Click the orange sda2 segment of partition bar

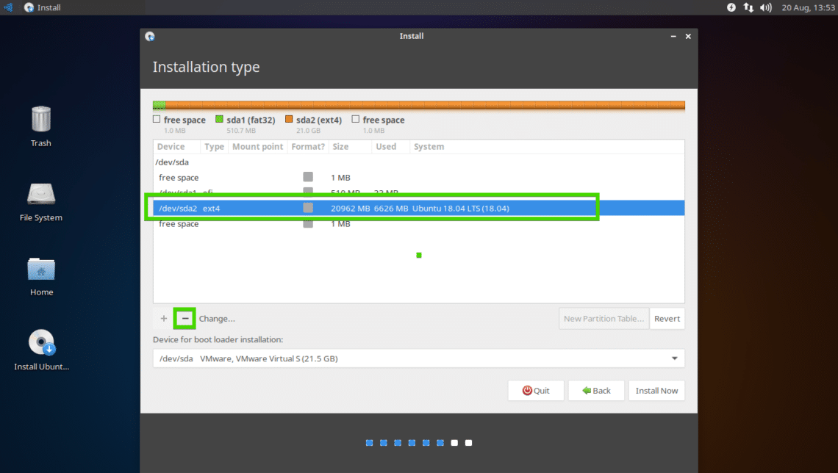click(x=425, y=105)
